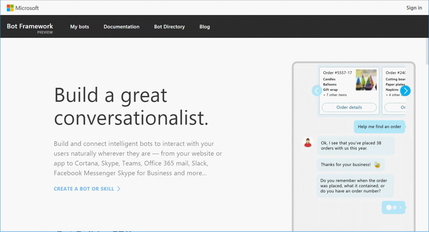Click the typing indicator bubble
Screen dimensions: 429x232
point(393,207)
